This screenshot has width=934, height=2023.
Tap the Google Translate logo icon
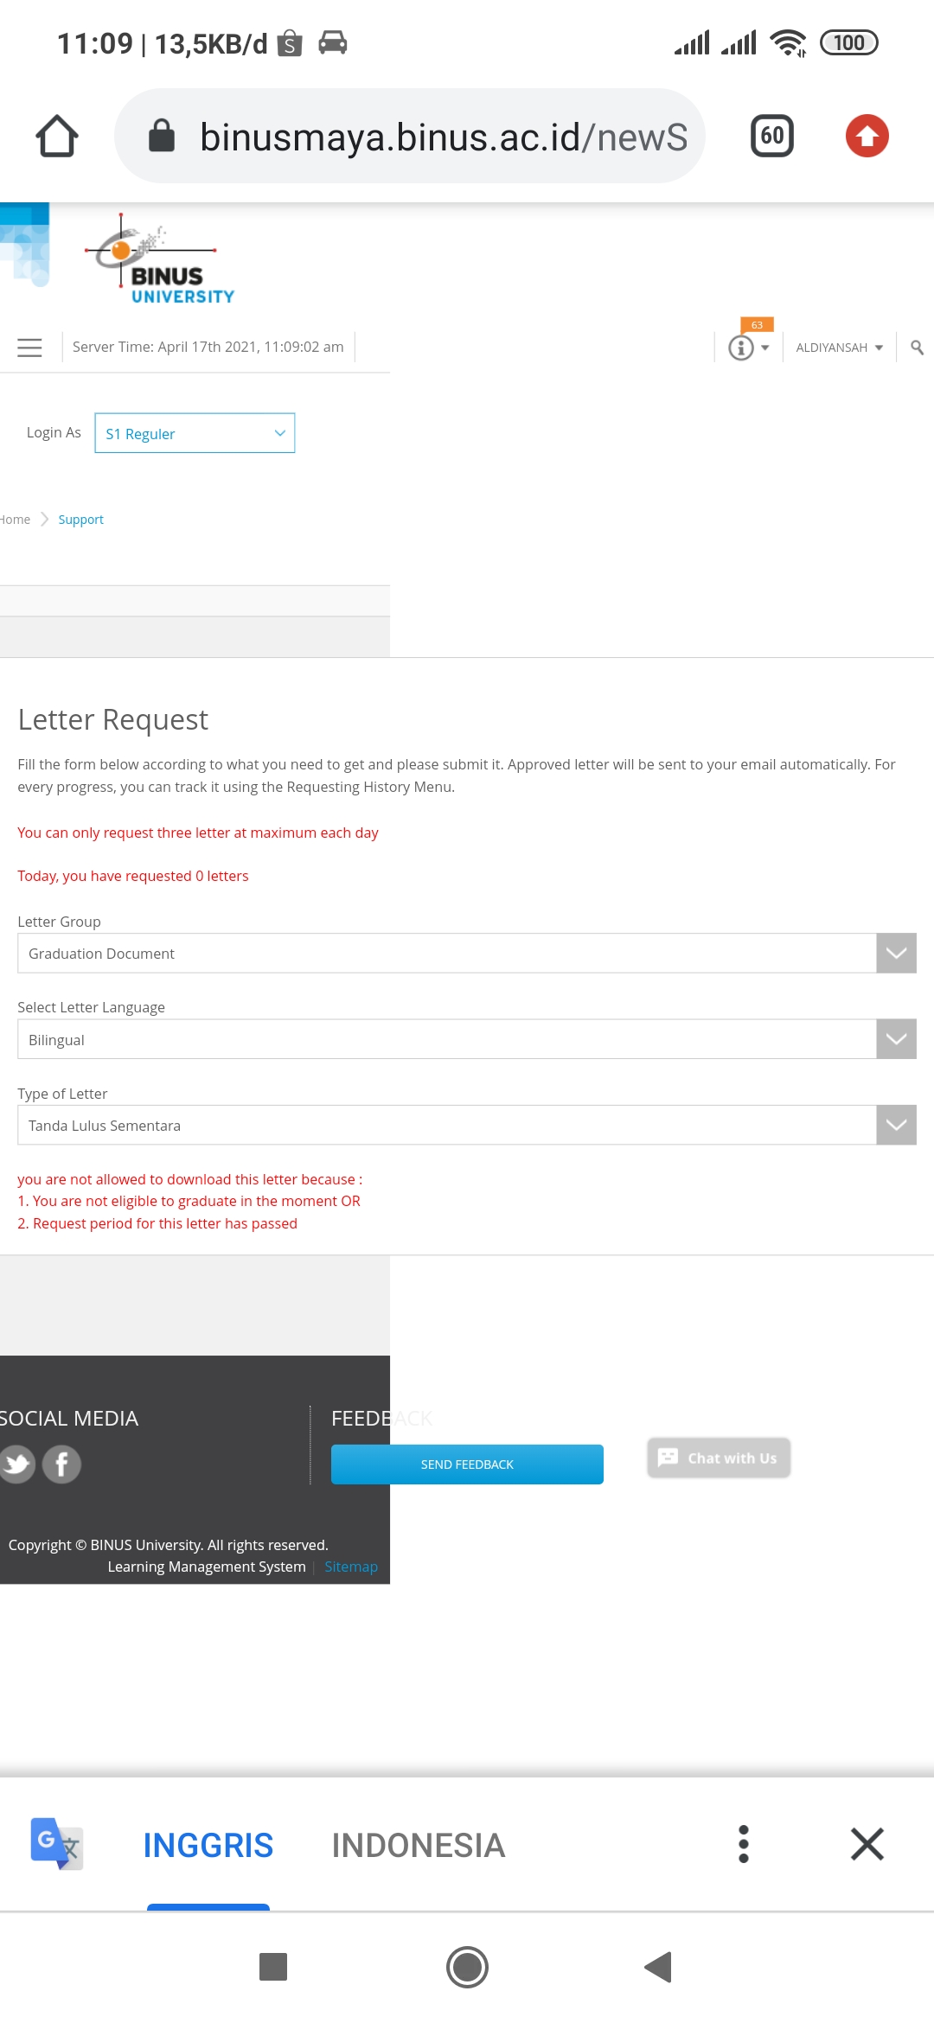click(x=56, y=1844)
